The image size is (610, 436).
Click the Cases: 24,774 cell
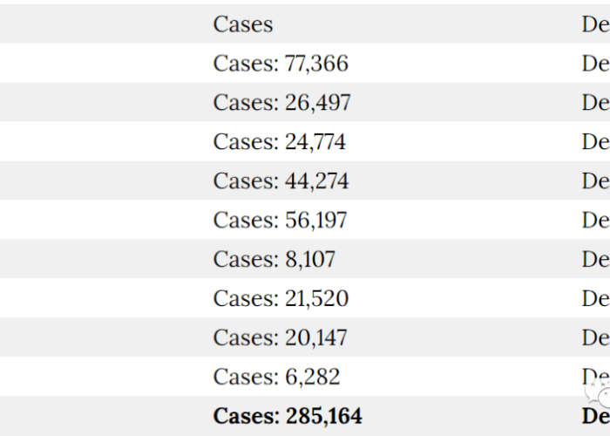tap(279, 142)
